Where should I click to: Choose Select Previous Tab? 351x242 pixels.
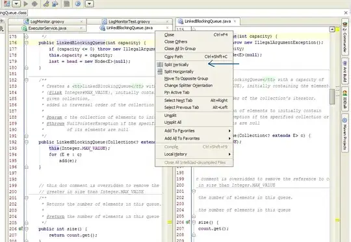[194, 108]
